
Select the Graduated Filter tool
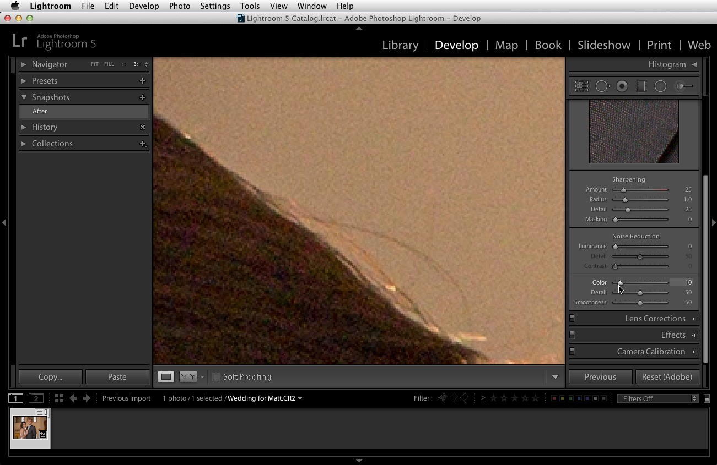click(x=641, y=86)
